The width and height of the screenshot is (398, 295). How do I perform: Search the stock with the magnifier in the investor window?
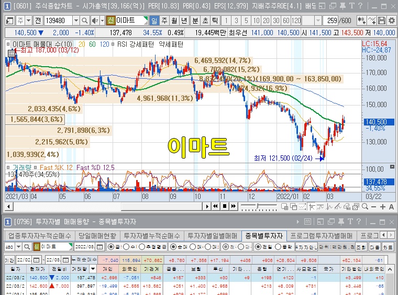[27, 247]
